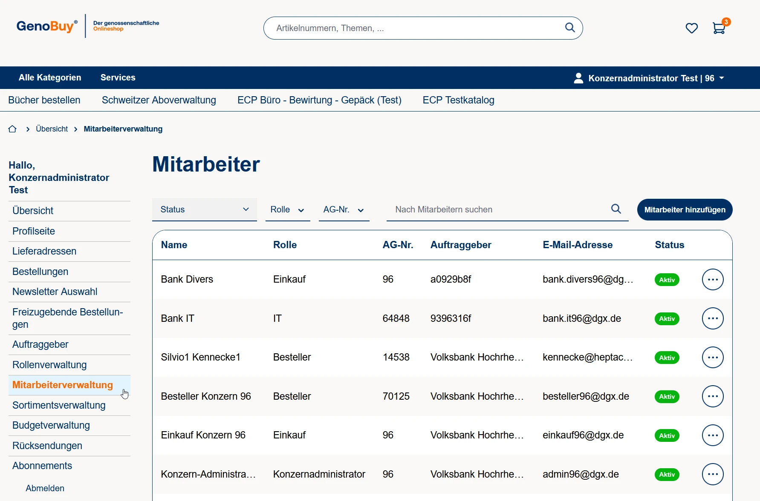Click the home icon in the breadcrumb
The height and width of the screenshot is (501, 760).
tap(12, 129)
